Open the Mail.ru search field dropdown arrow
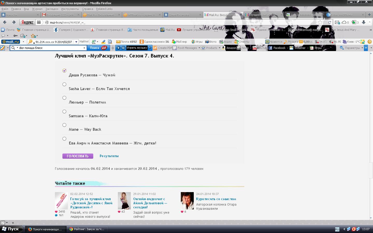373x233 pixels. [x=76, y=42]
